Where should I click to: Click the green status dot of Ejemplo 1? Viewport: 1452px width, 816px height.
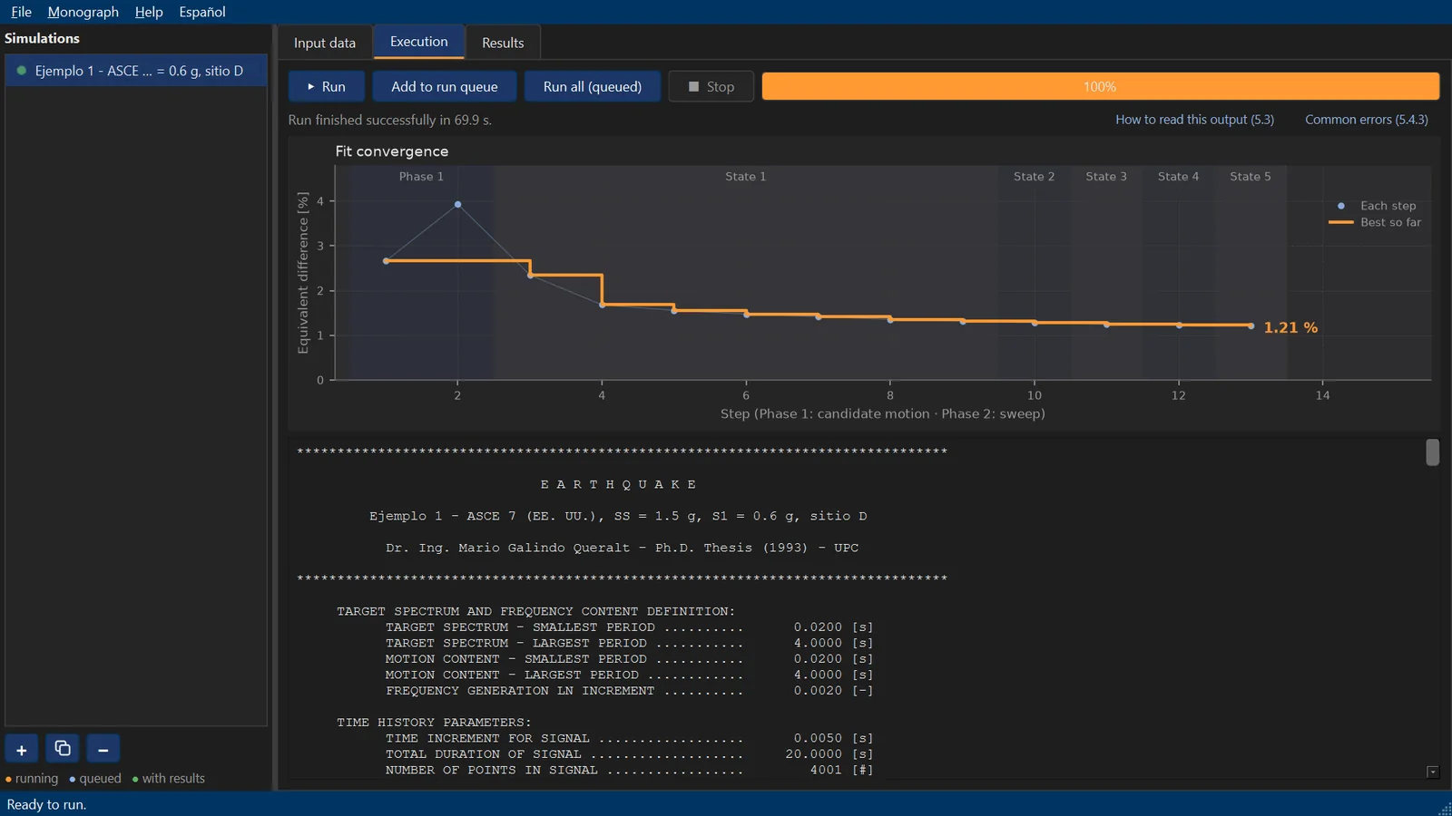point(22,71)
